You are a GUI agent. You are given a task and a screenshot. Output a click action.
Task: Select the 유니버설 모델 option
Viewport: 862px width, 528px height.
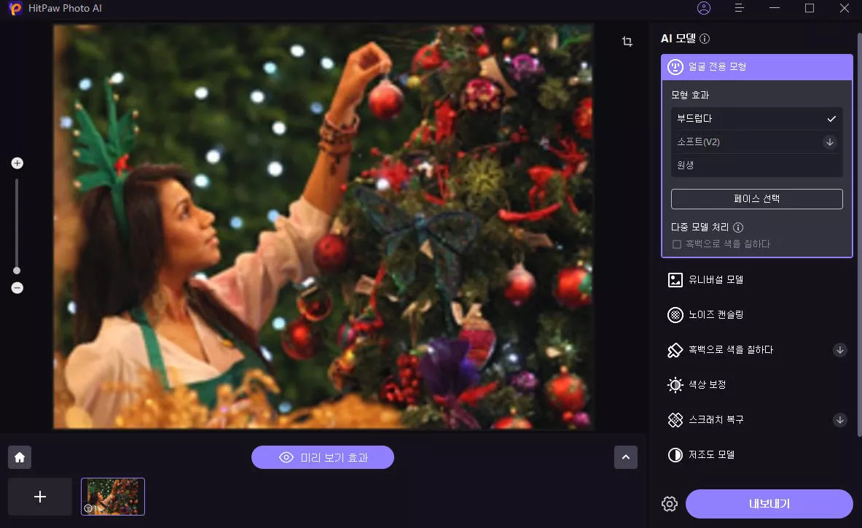[x=715, y=280]
